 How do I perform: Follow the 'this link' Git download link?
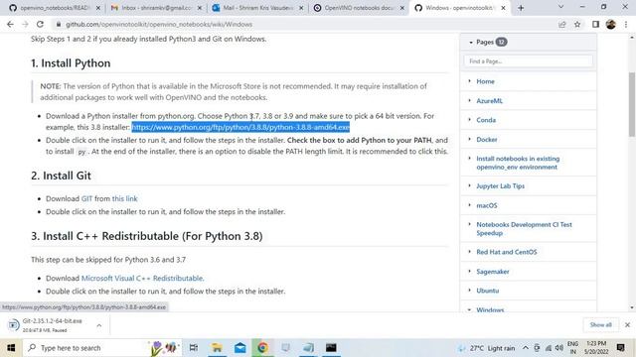point(124,198)
